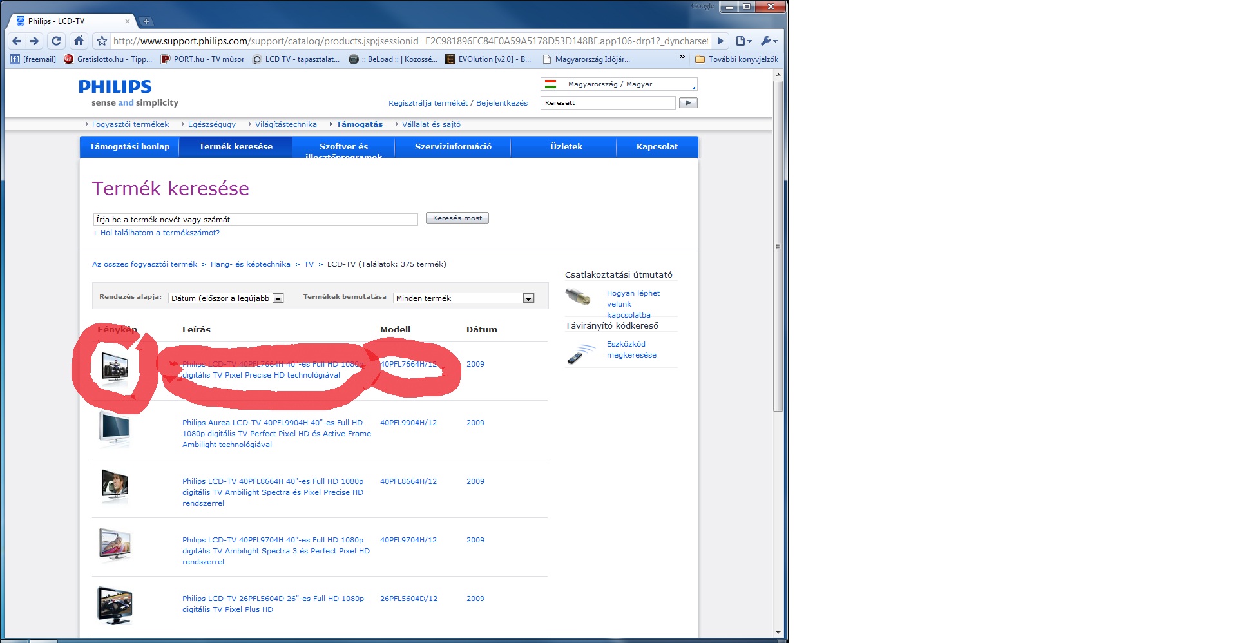1237x643 pixels.
Task: Open model link 40PFL8664H/12
Action: coord(408,481)
